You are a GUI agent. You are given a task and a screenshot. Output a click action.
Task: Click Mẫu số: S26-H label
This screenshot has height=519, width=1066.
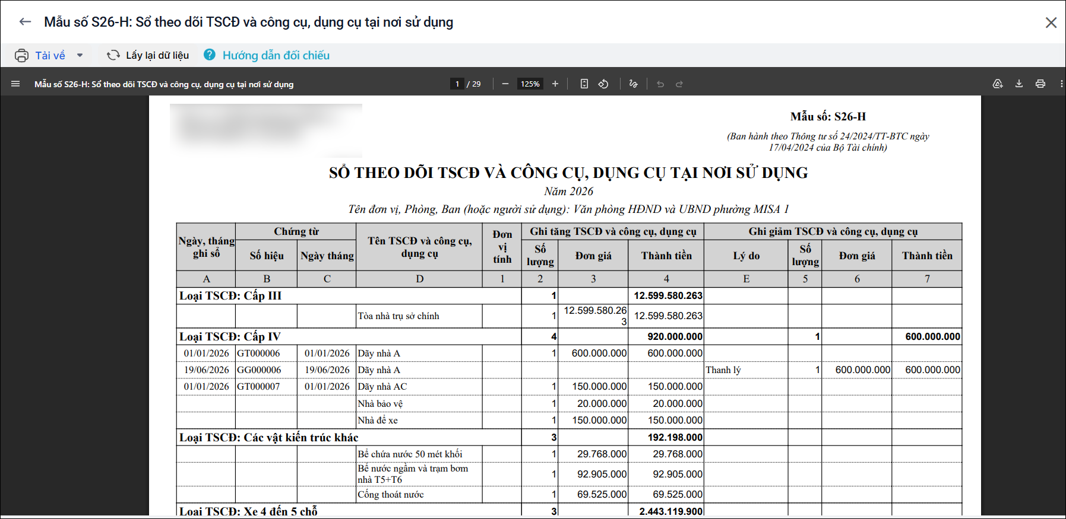(828, 117)
